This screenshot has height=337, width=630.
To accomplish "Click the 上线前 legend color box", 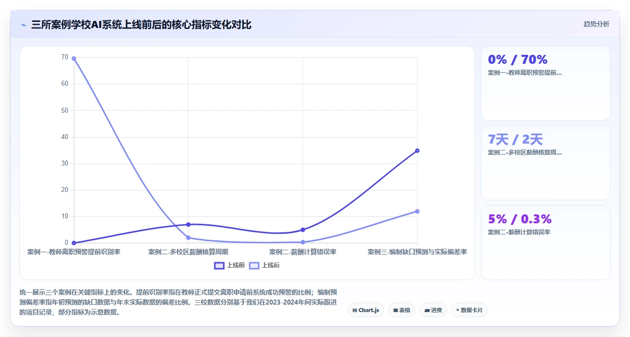I will (219, 265).
